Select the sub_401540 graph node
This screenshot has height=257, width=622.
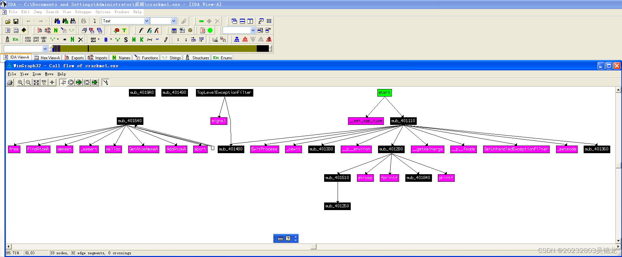click(x=130, y=121)
